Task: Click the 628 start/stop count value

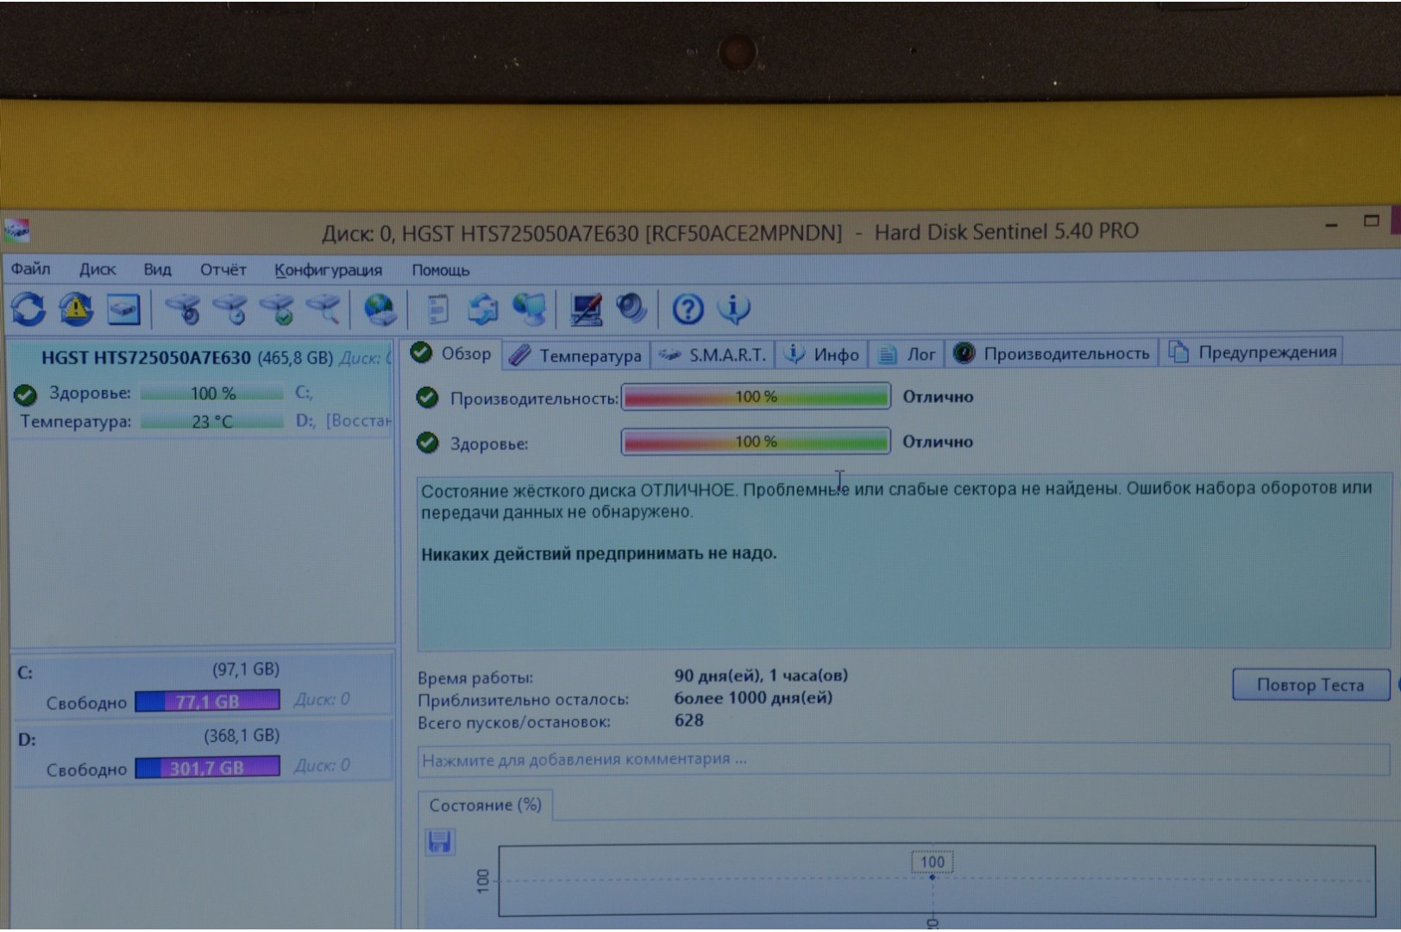Action: tap(688, 721)
